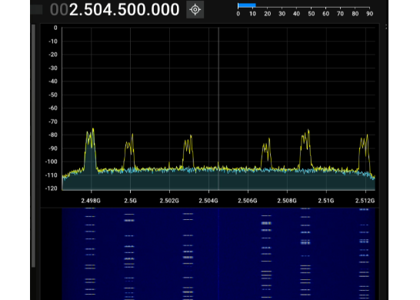Click the first dimmed leading zero digit
Viewport: 420px width, 300px height.
[x=55, y=10]
